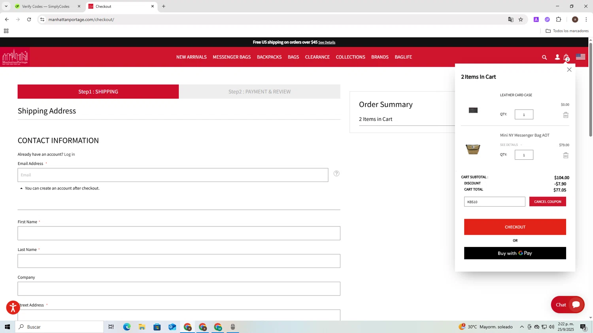This screenshot has width=593, height=333.
Task: Bookmark this page with star icon
Action: 521,19
